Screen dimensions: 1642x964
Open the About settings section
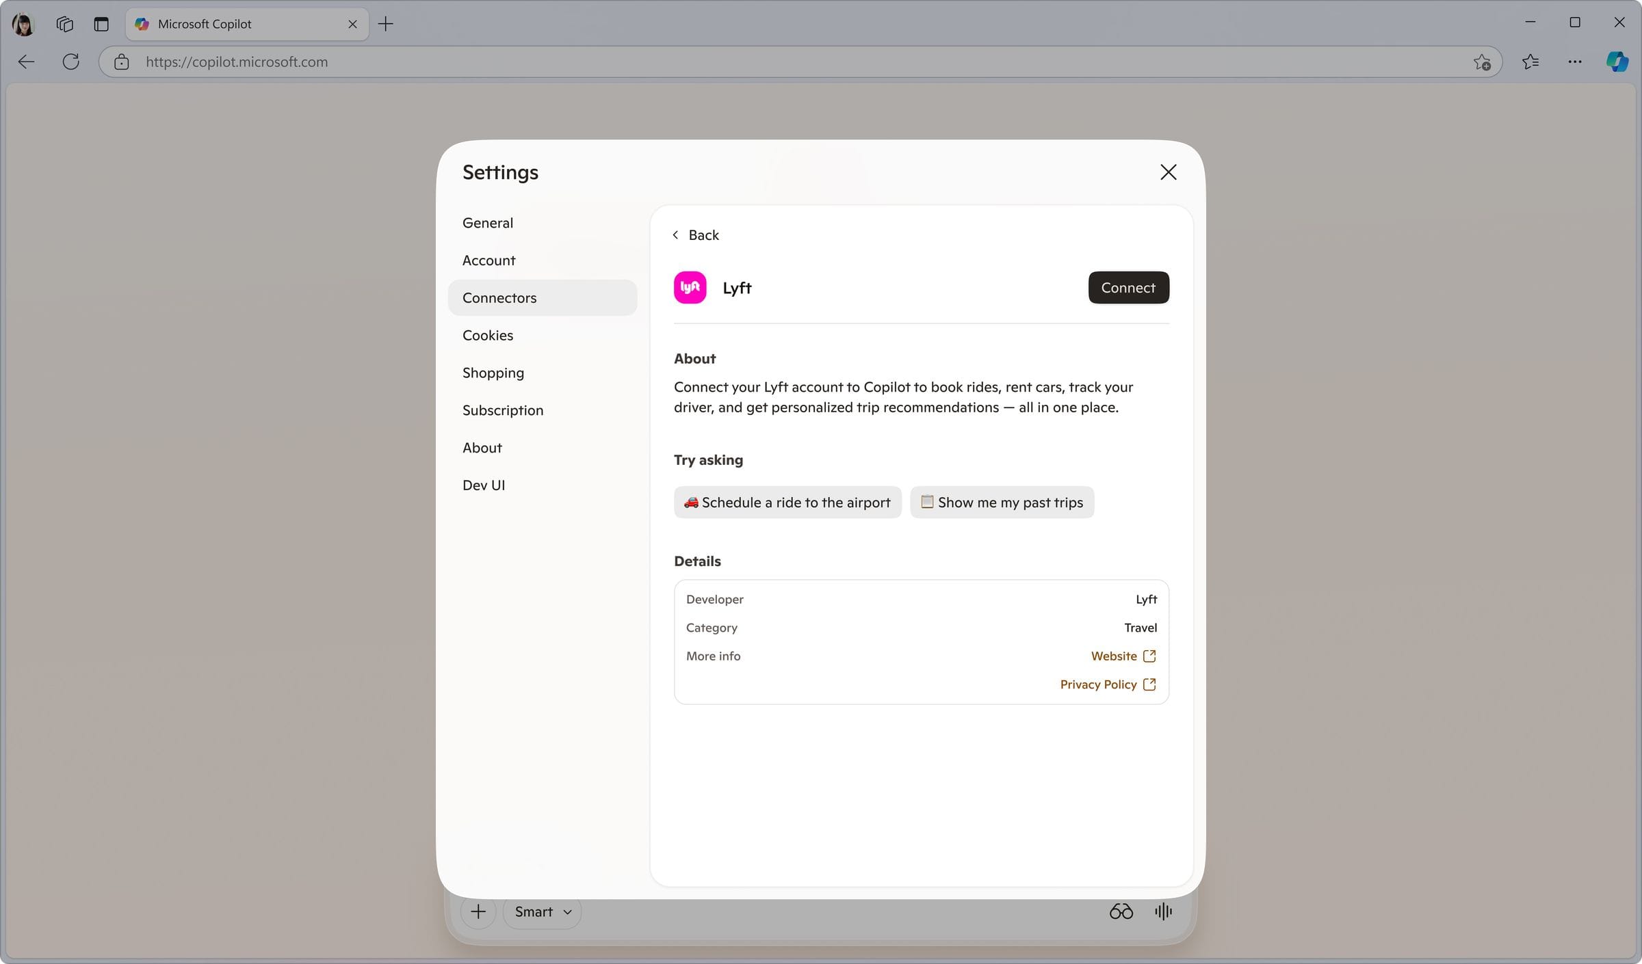pos(543,448)
